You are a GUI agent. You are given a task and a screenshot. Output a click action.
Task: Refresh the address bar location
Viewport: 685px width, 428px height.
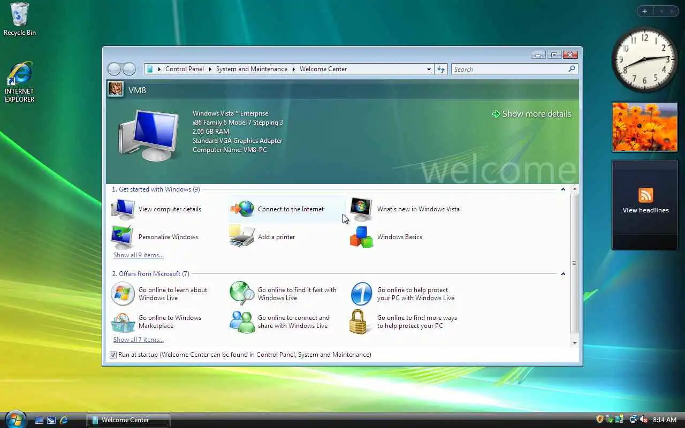[441, 69]
